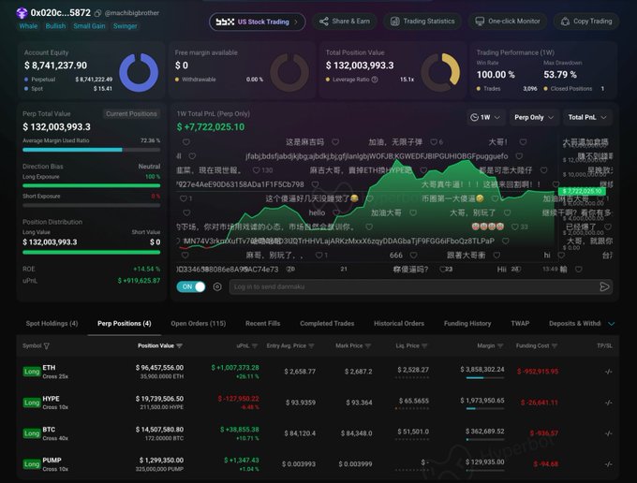Sort by Funding Cost icon
The height and width of the screenshot is (483, 637).
(555, 345)
